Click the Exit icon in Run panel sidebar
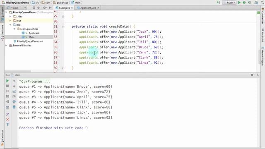The width and height of the screenshot is (265, 149). click(7, 101)
